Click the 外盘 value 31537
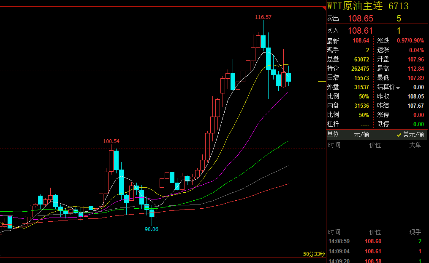 [x=361, y=87]
